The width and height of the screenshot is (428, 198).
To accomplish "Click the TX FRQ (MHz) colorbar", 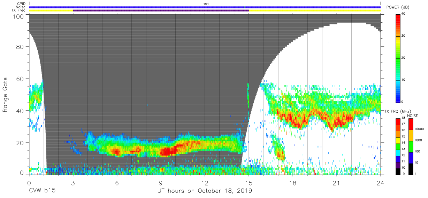I will point(398,146).
